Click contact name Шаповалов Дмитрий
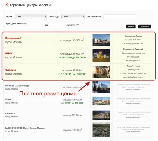The width and height of the screenshot is (158, 141). [x=133, y=49]
